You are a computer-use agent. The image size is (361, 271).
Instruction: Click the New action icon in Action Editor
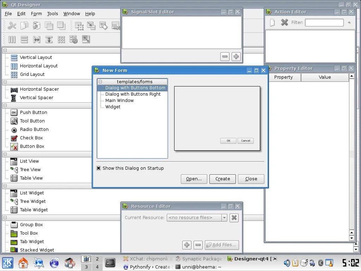tap(272, 22)
